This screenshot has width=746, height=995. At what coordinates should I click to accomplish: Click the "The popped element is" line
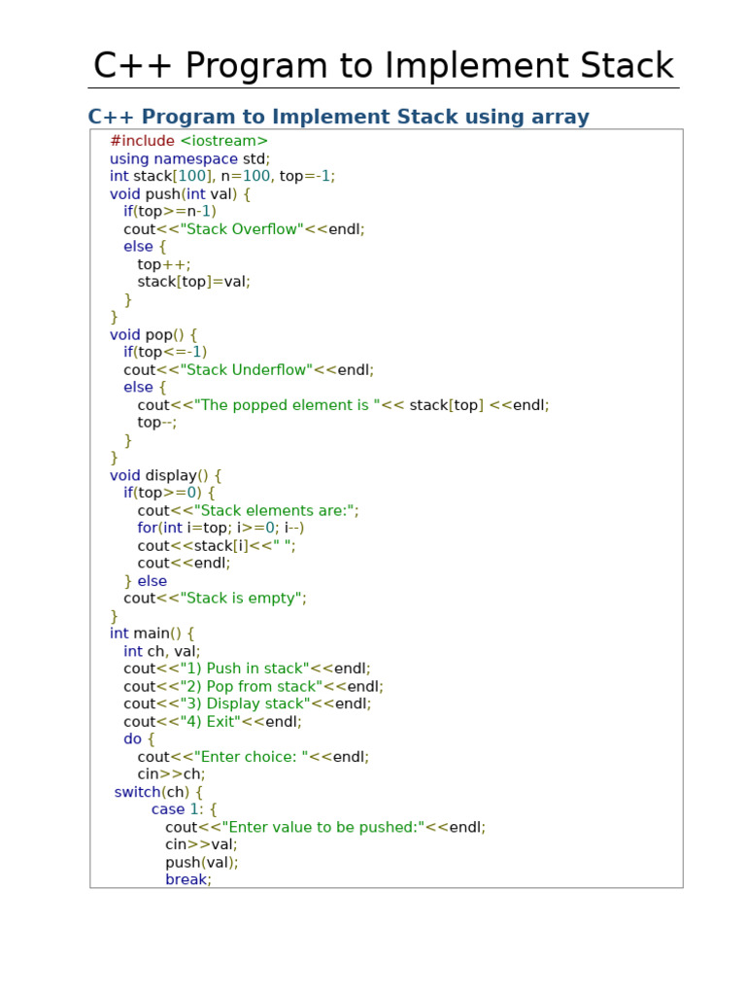click(x=343, y=405)
